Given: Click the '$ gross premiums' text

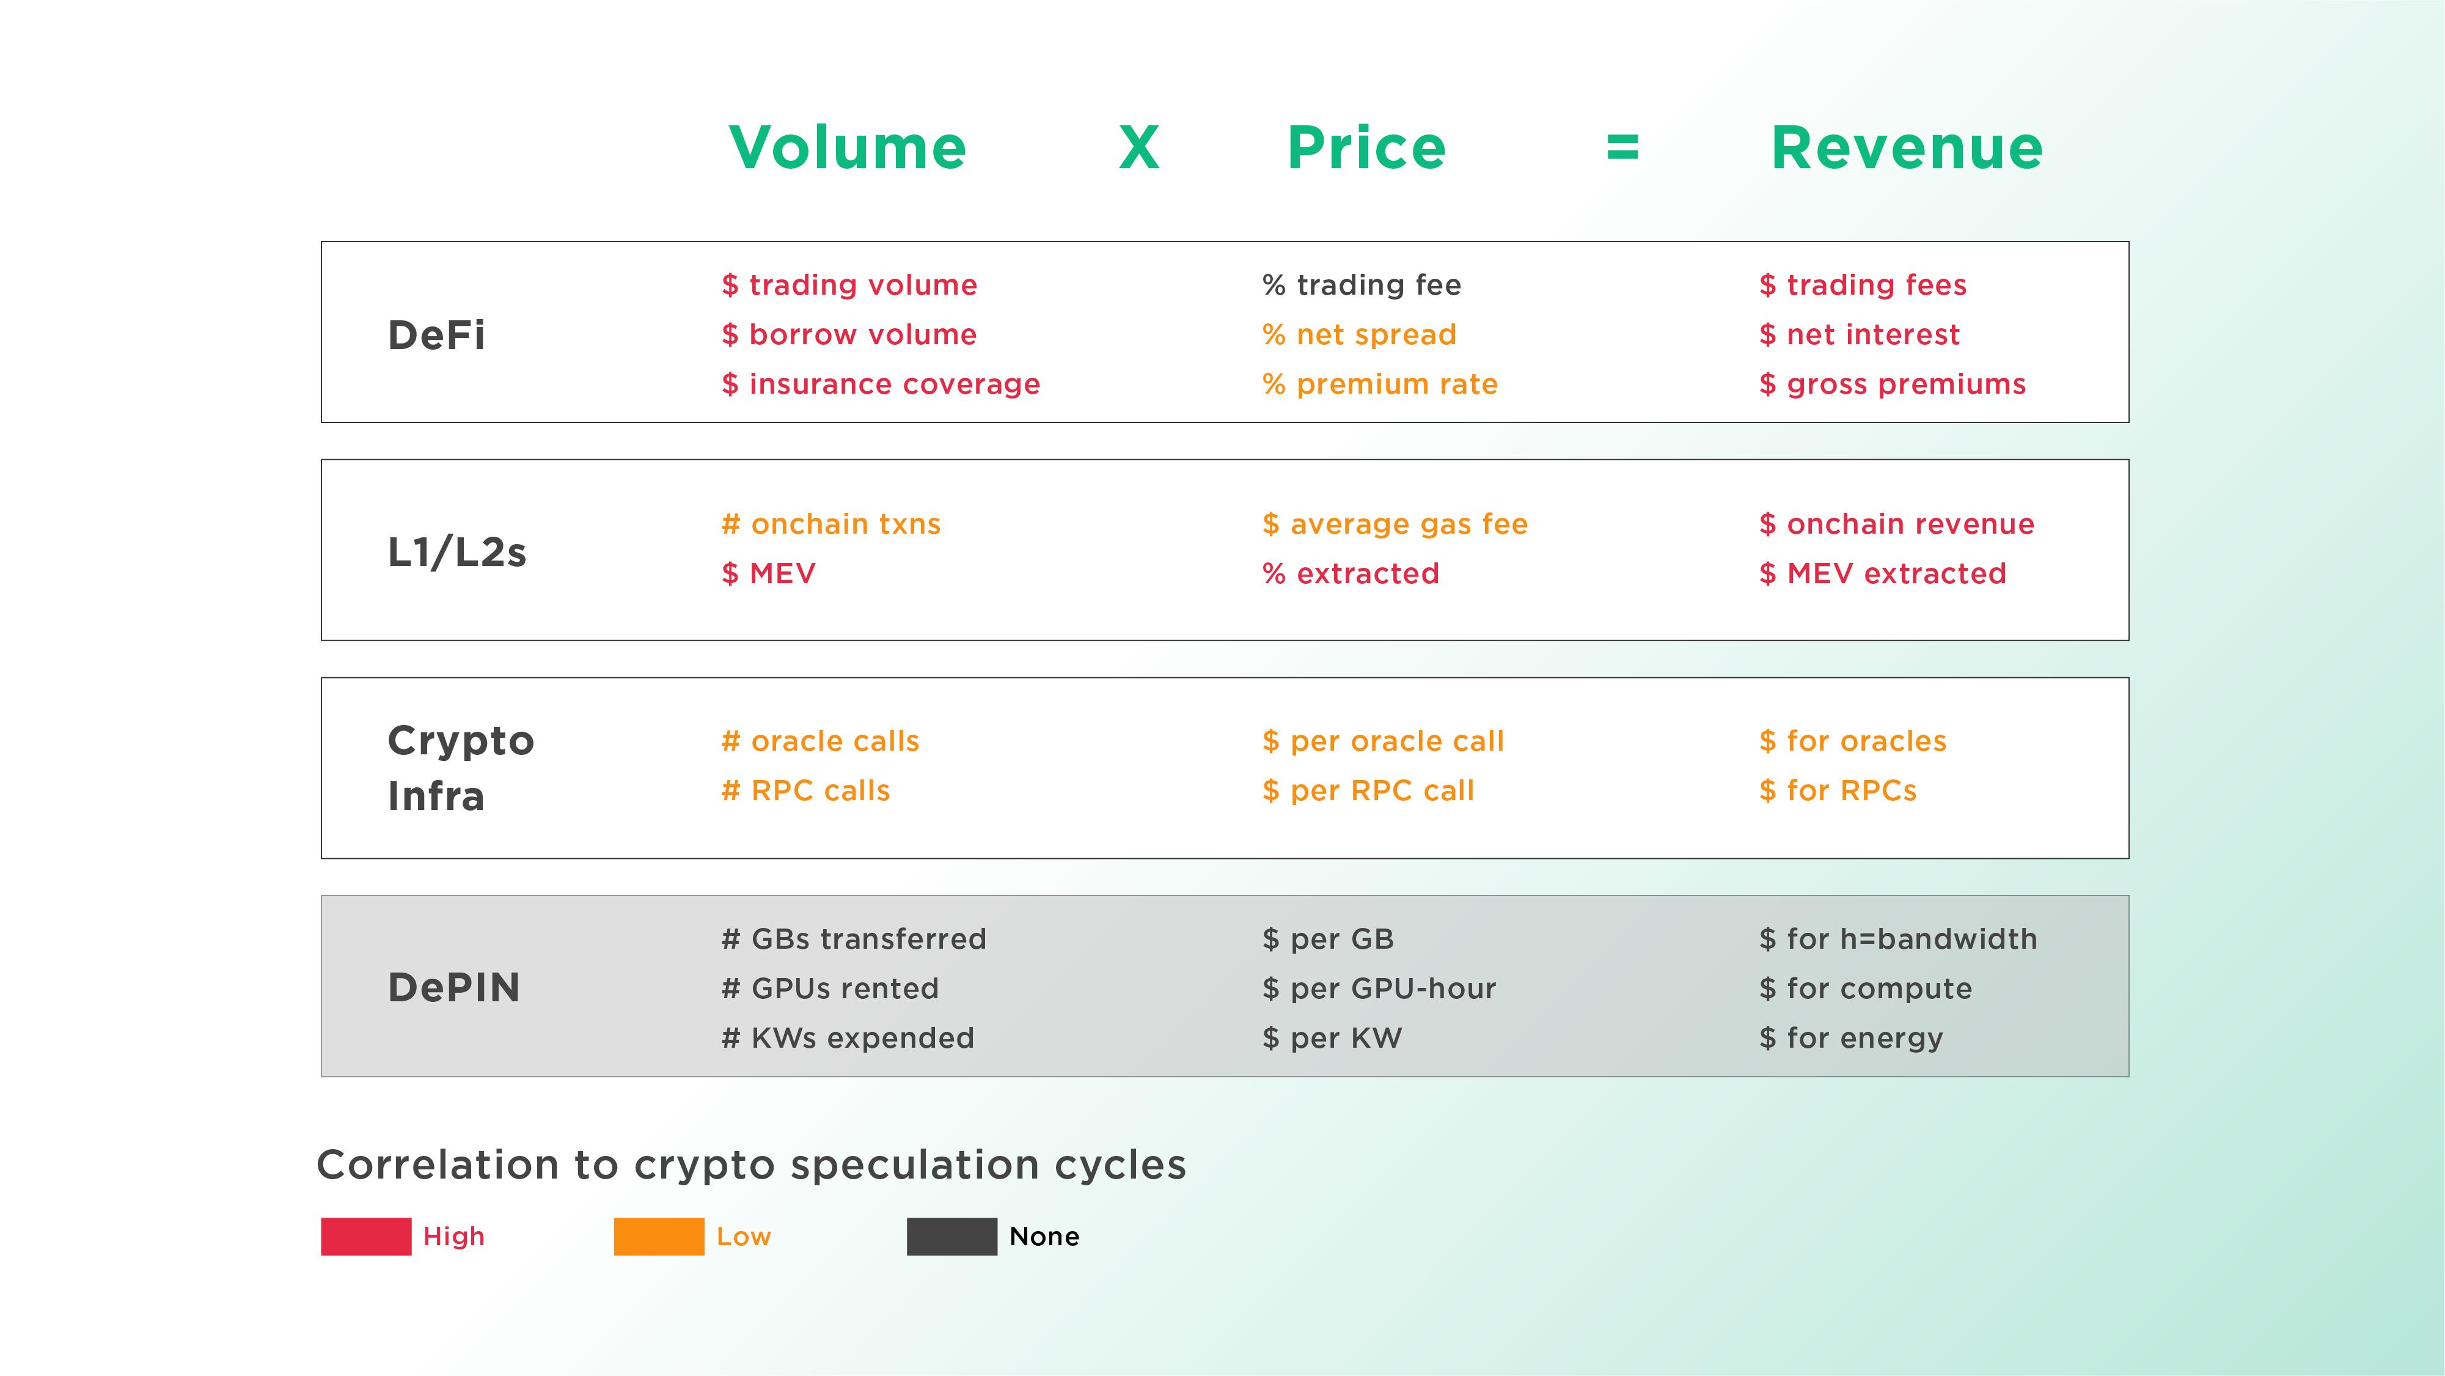Looking at the screenshot, I should (1891, 384).
